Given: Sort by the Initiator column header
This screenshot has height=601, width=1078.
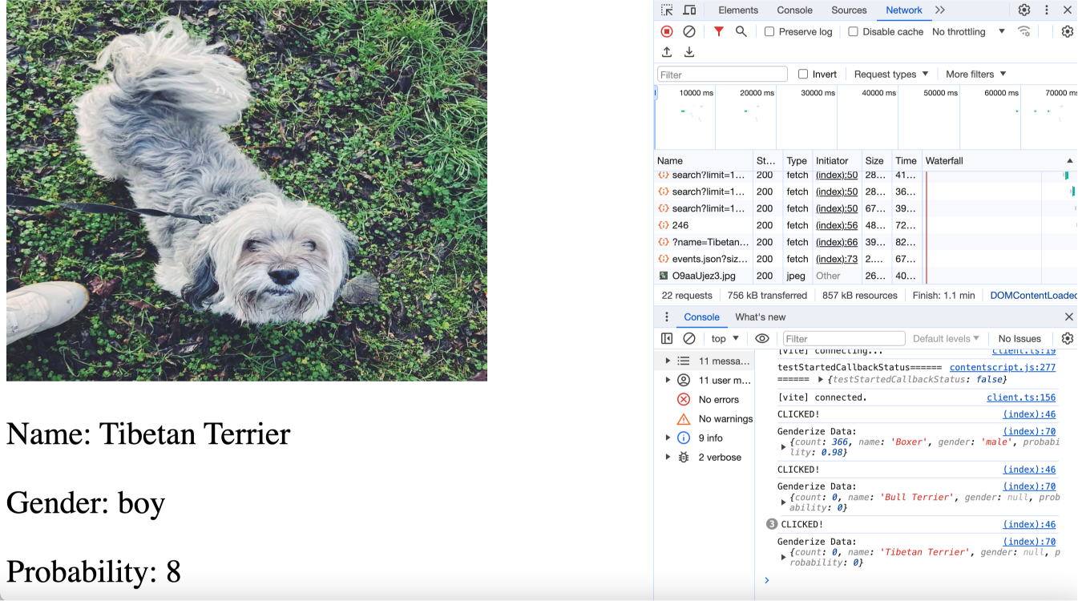Looking at the screenshot, I should 837,161.
